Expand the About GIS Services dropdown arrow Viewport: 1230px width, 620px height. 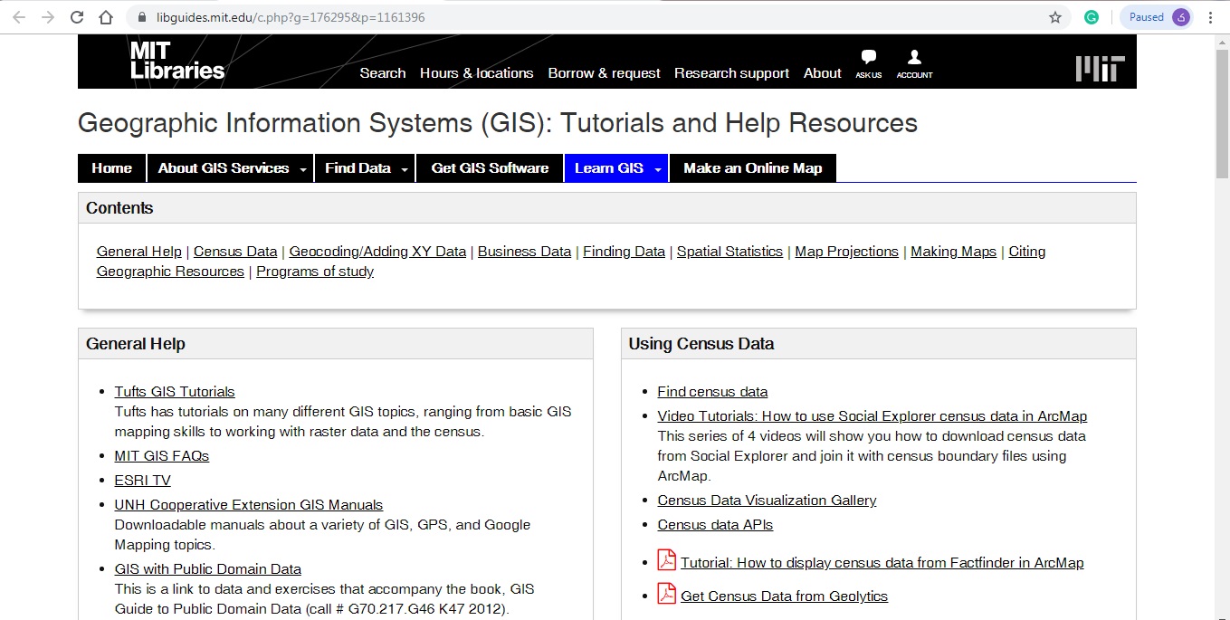point(303,169)
